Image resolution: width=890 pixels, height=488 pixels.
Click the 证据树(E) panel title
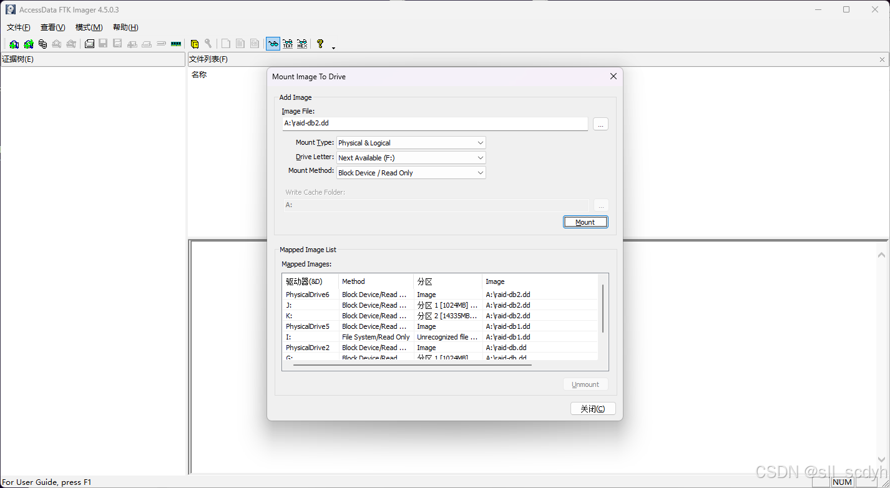[17, 59]
